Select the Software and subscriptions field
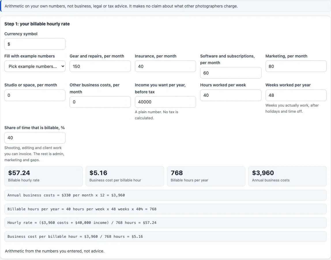The image size is (331, 260). pyautogui.click(x=231, y=73)
